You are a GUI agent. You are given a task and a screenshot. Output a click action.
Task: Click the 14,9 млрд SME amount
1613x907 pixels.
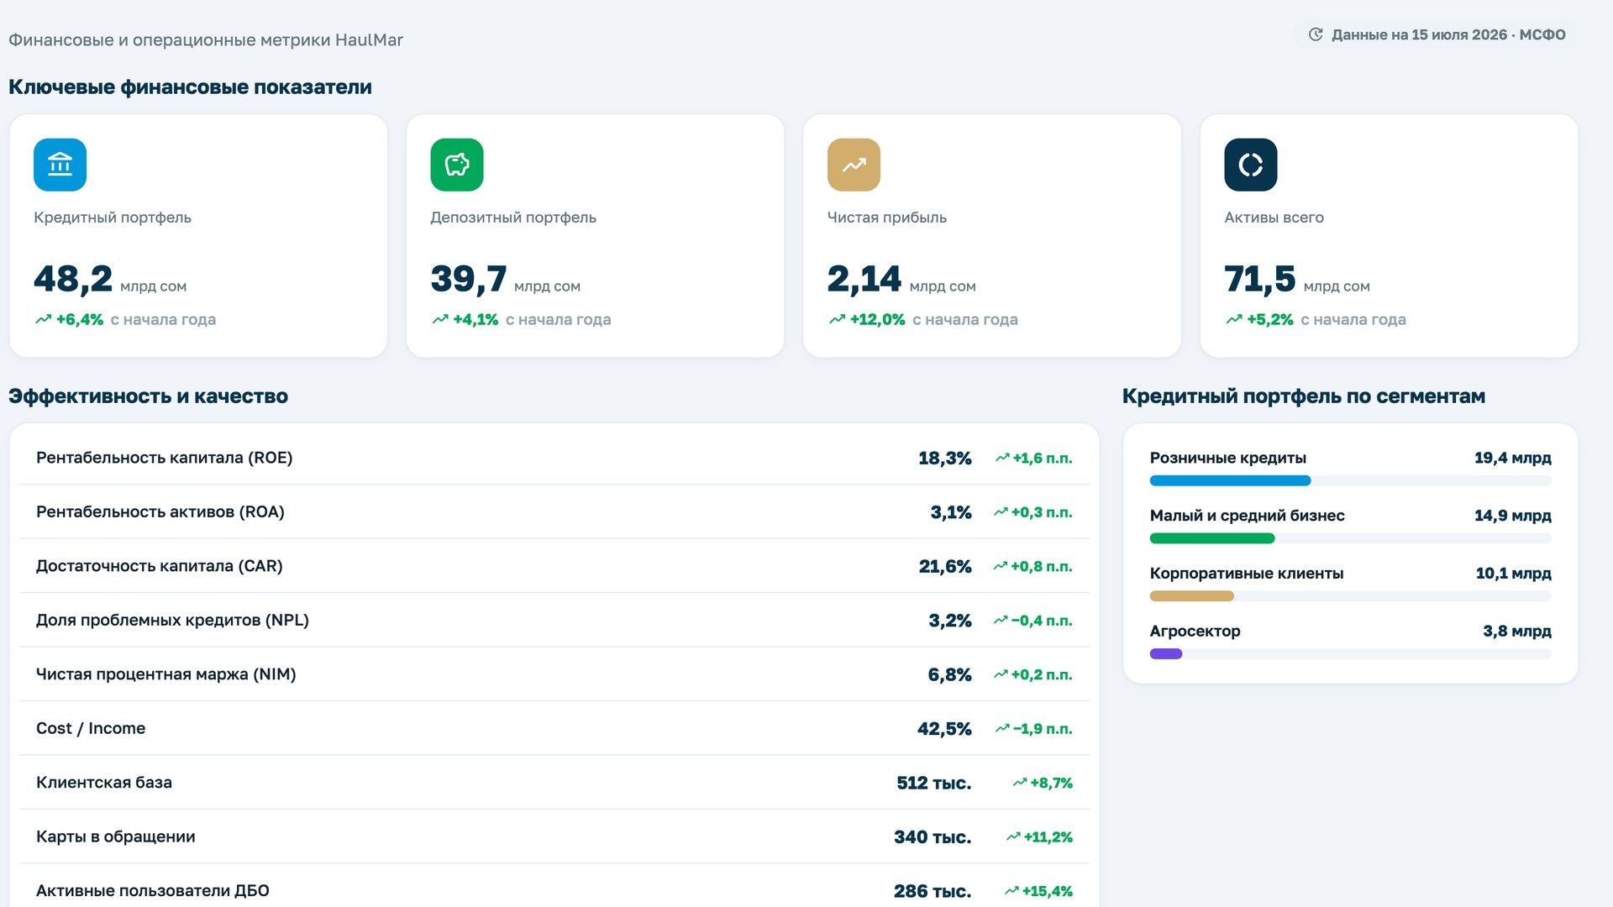1513,516
